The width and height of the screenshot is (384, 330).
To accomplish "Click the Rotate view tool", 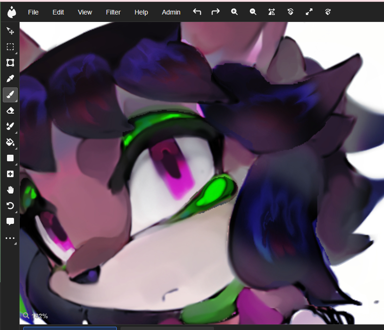I will click(x=10, y=206).
